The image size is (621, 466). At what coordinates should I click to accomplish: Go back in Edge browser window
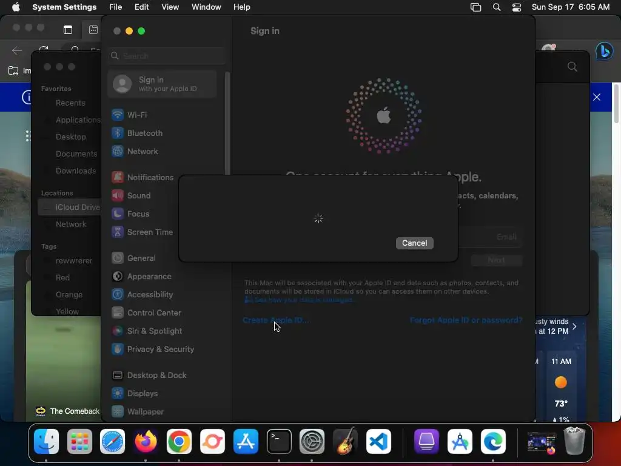(16, 51)
